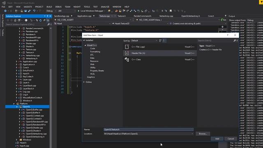
Task: Open the FILE menu
Action: tap(3, 7)
